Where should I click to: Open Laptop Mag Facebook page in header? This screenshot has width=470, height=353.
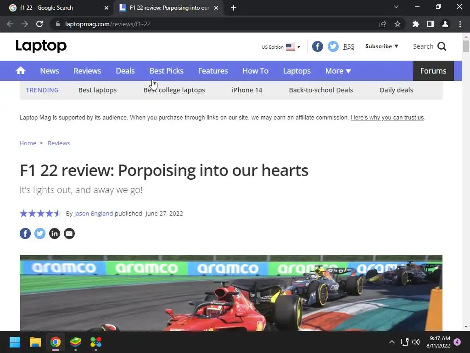click(x=318, y=46)
